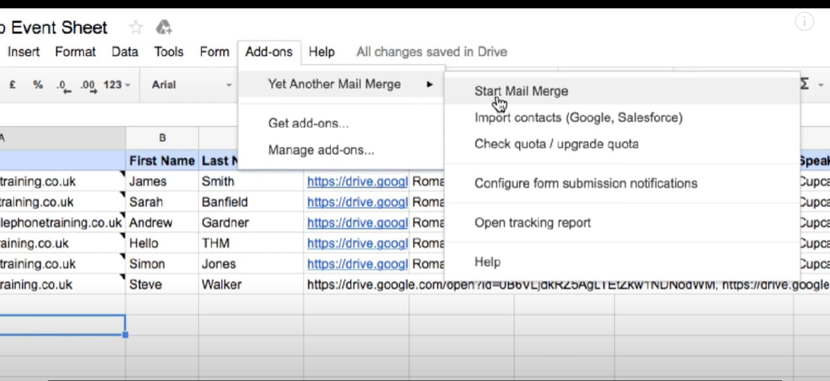Choose Open tracking report
The height and width of the screenshot is (381, 830).
coord(622,222)
